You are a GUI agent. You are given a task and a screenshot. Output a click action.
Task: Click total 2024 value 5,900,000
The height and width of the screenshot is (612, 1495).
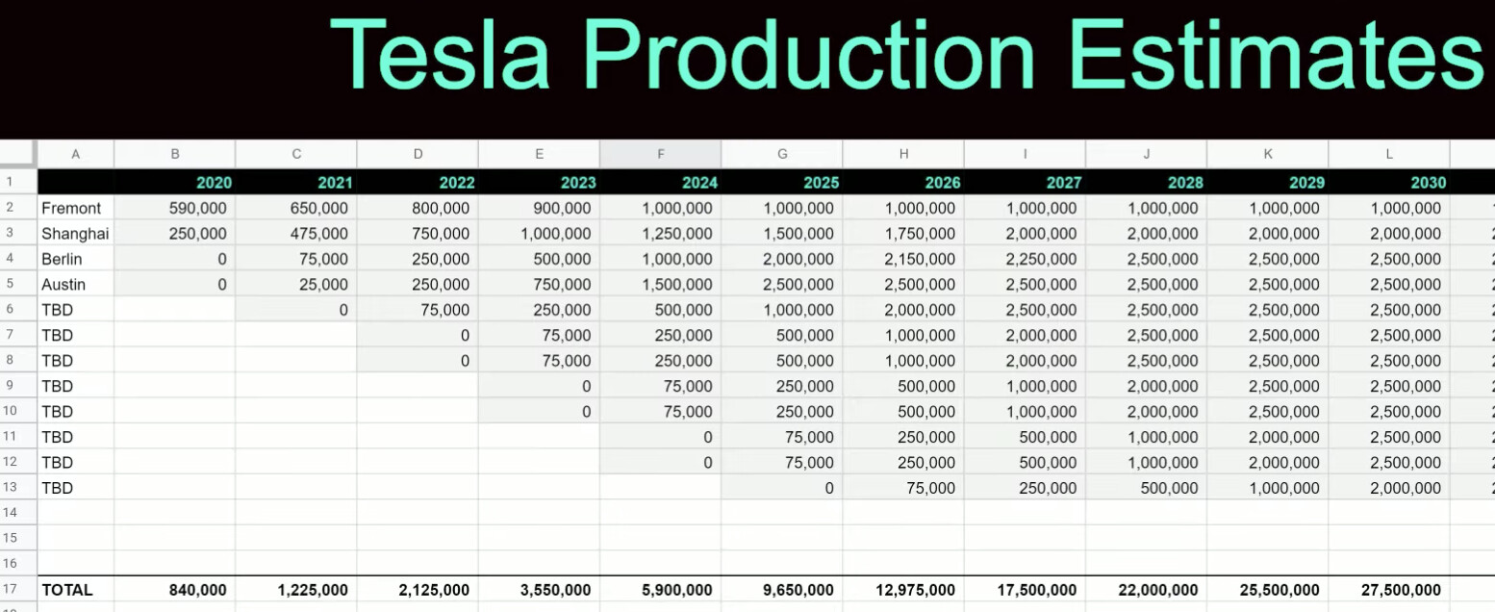click(x=660, y=590)
